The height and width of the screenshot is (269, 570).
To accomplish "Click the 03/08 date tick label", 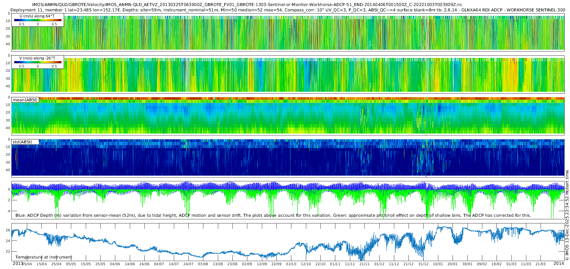I will (203, 264).
